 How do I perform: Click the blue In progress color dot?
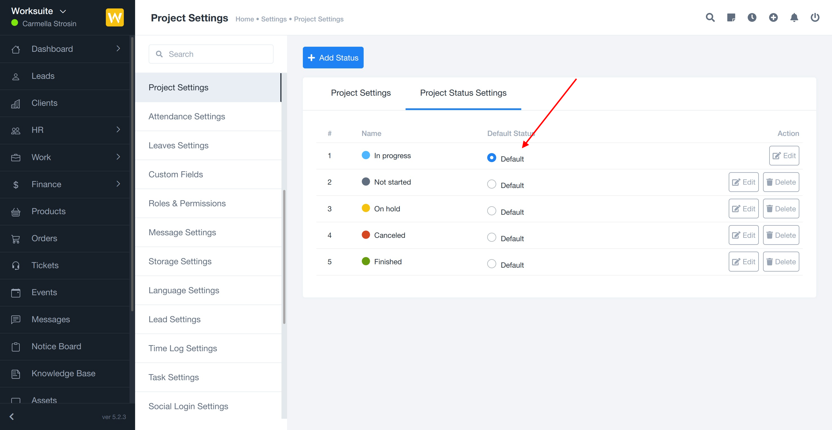366,155
